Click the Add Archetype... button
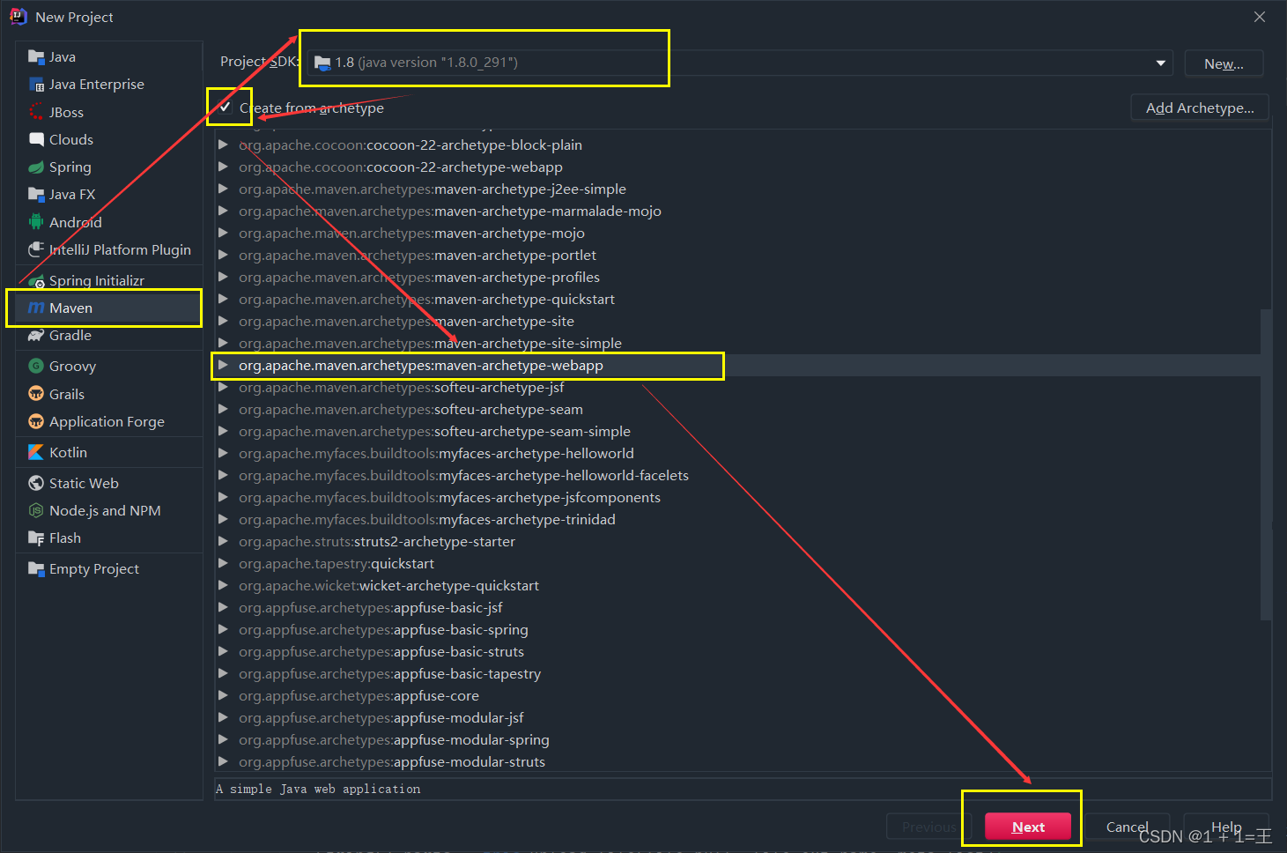1287x853 pixels. click(x=1200, y=108)
